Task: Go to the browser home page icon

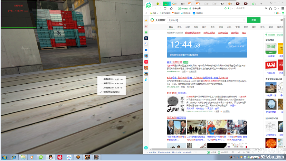Action: point(171,8)
